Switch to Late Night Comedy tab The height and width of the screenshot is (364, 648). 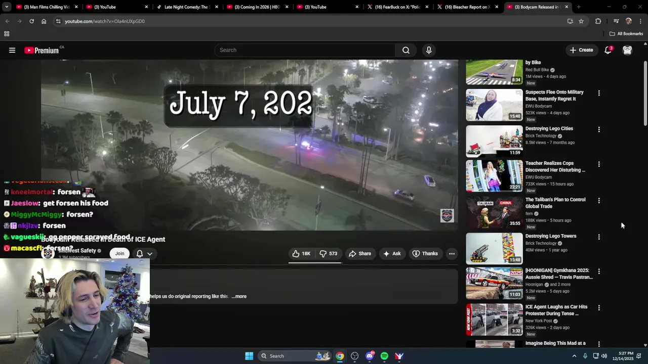187,7
